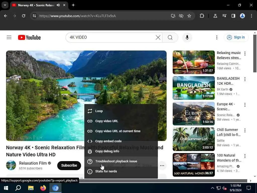
Task: Show hidden system tray icons chevron
Action: click(212, 188)
